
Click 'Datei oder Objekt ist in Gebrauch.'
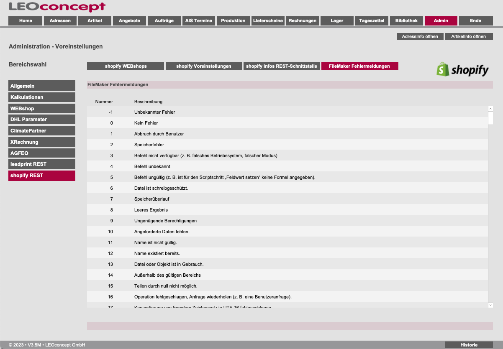(287, 264)
